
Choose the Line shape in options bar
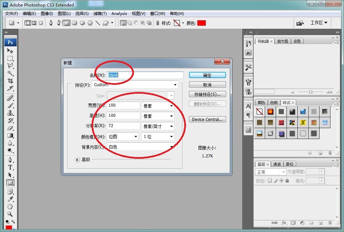pyautogui.click(x=98, y=23)
